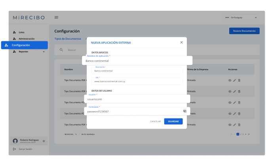Delete the last document row

pos(239,125)
